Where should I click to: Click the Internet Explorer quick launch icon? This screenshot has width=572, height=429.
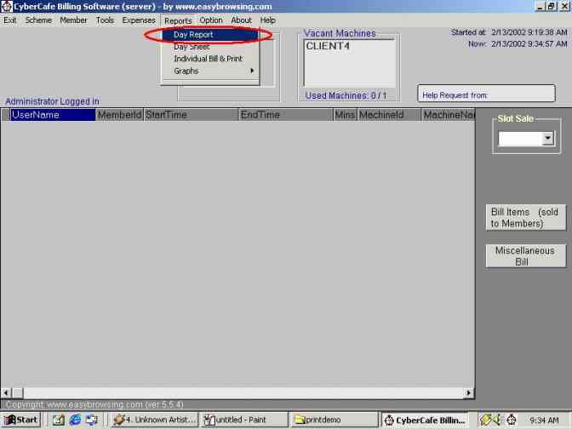(74, 420)
